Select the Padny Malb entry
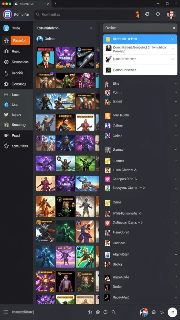Image resolution: width=180 pixels, height=320 pixels. click(x=140, y=297)
